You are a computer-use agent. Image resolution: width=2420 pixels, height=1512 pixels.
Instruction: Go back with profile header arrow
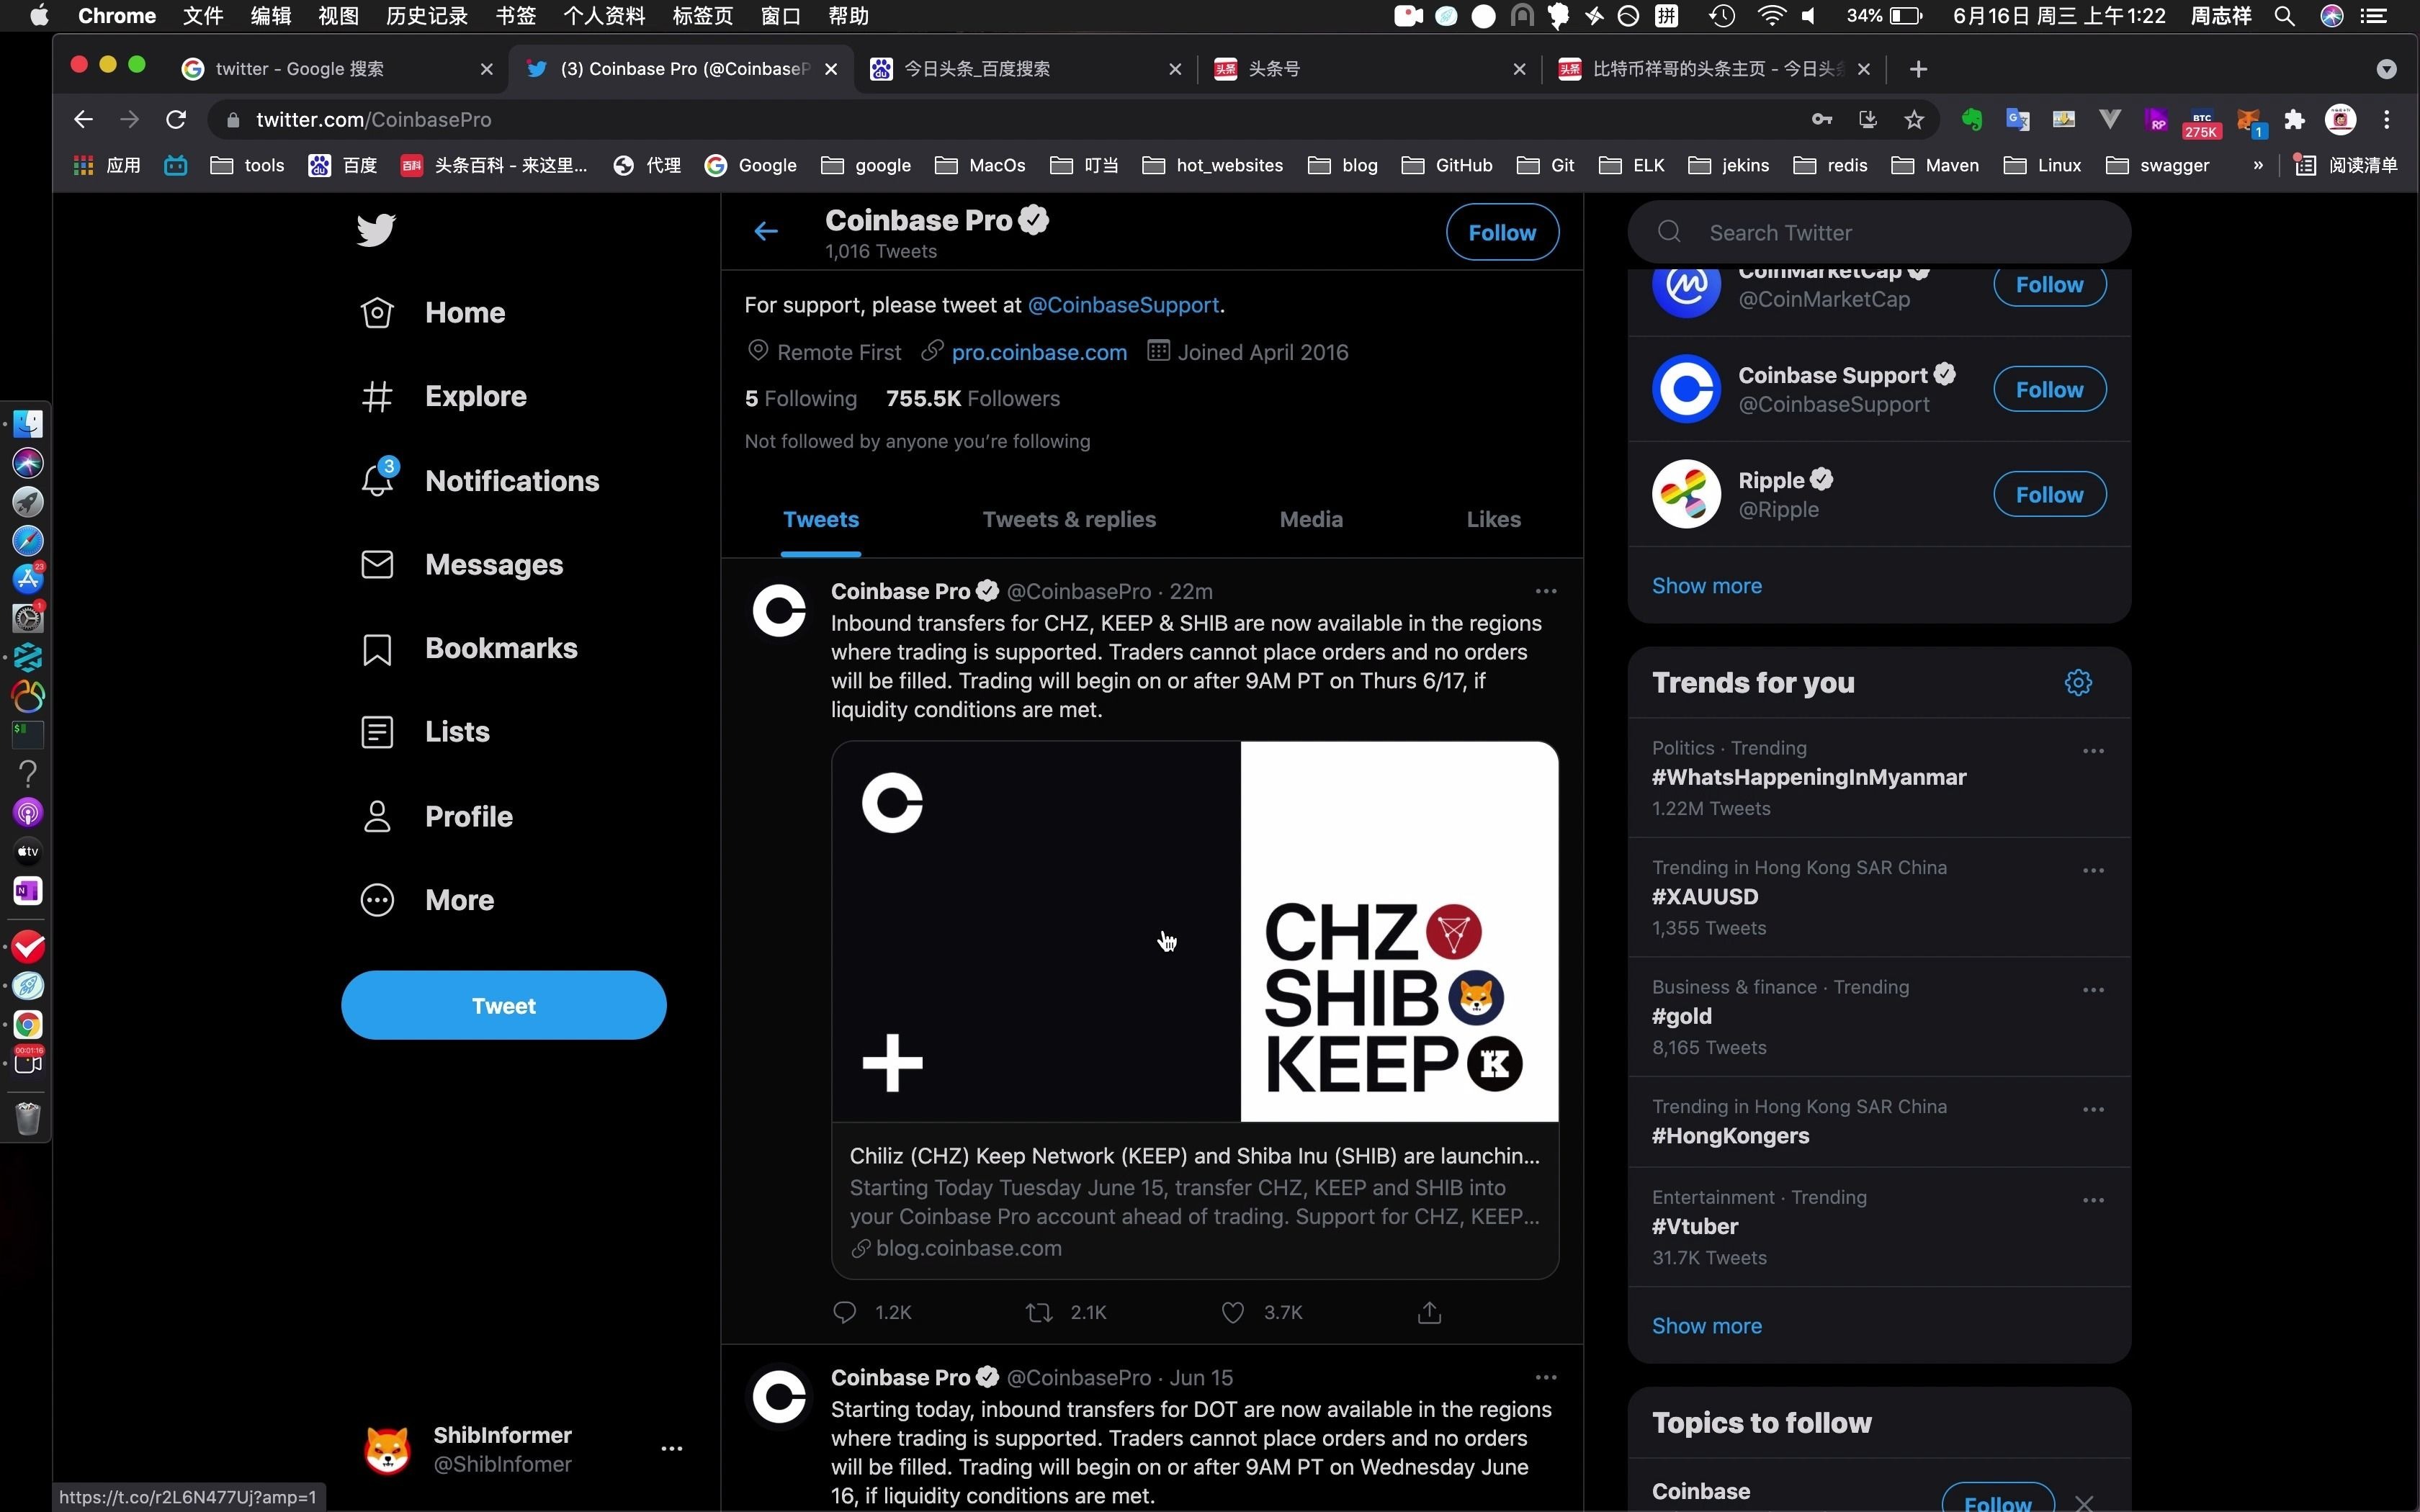[766, 232]
